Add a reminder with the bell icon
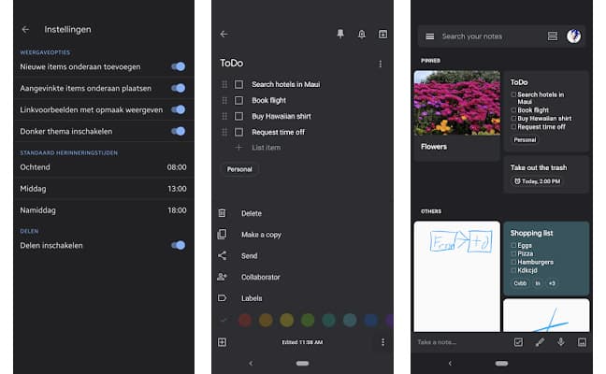The height and width of the screenshot is (374, 606). (x=362, y=35)
